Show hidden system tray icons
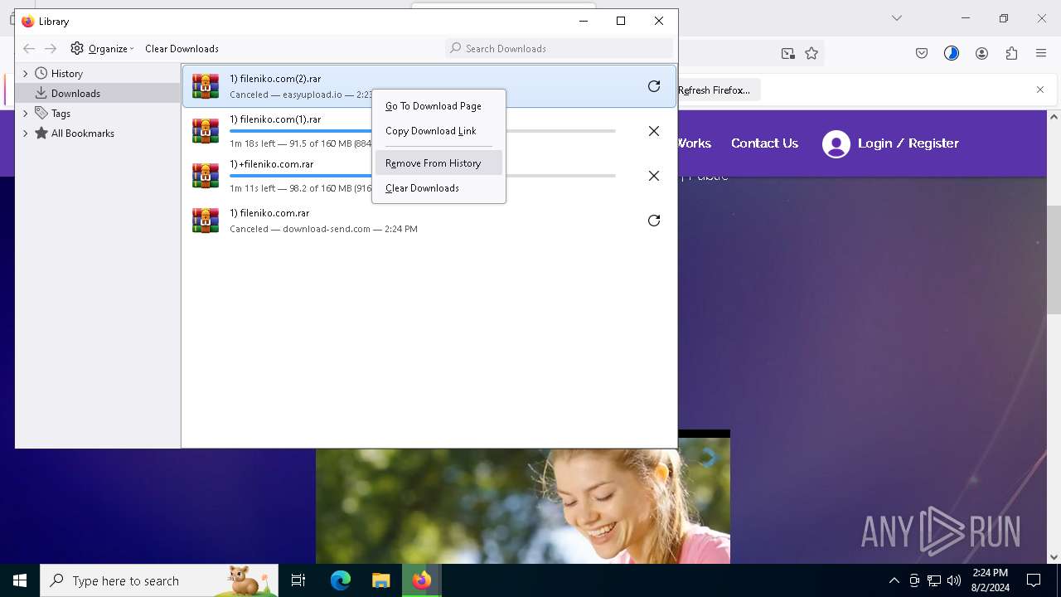The height and width of the screenshot is (597, 1061). (894, 580)
